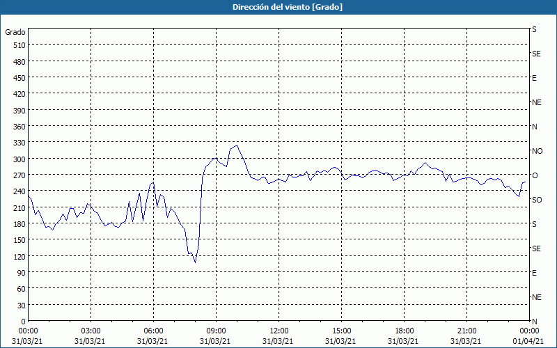Screen dimensions: 557x348
Task: Click the line's lowest dip before 08:00
Action: (x=195, y=262)
